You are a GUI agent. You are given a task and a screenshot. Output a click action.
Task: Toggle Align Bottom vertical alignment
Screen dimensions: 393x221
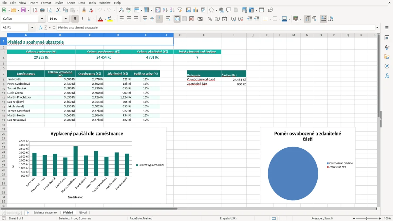159,19
